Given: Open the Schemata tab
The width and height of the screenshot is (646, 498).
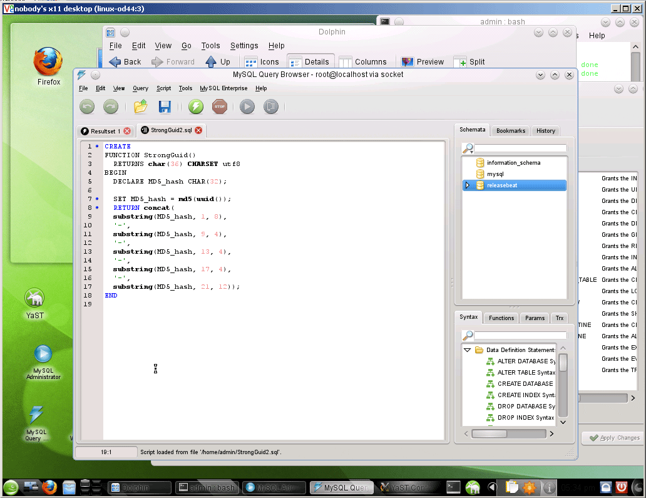Looking at the screenshot, I should 472,130.
